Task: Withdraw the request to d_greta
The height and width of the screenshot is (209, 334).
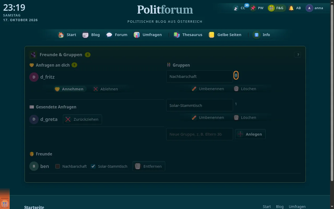Action: [x=82, y=119]
